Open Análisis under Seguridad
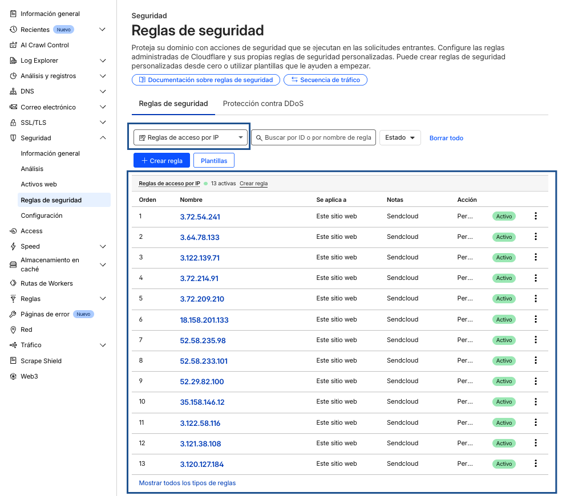The width and height of the screenshot is (562, 496). (32, 169)
